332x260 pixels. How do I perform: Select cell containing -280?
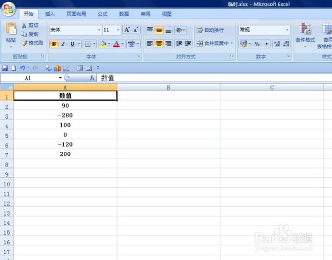tap(65, 115)
